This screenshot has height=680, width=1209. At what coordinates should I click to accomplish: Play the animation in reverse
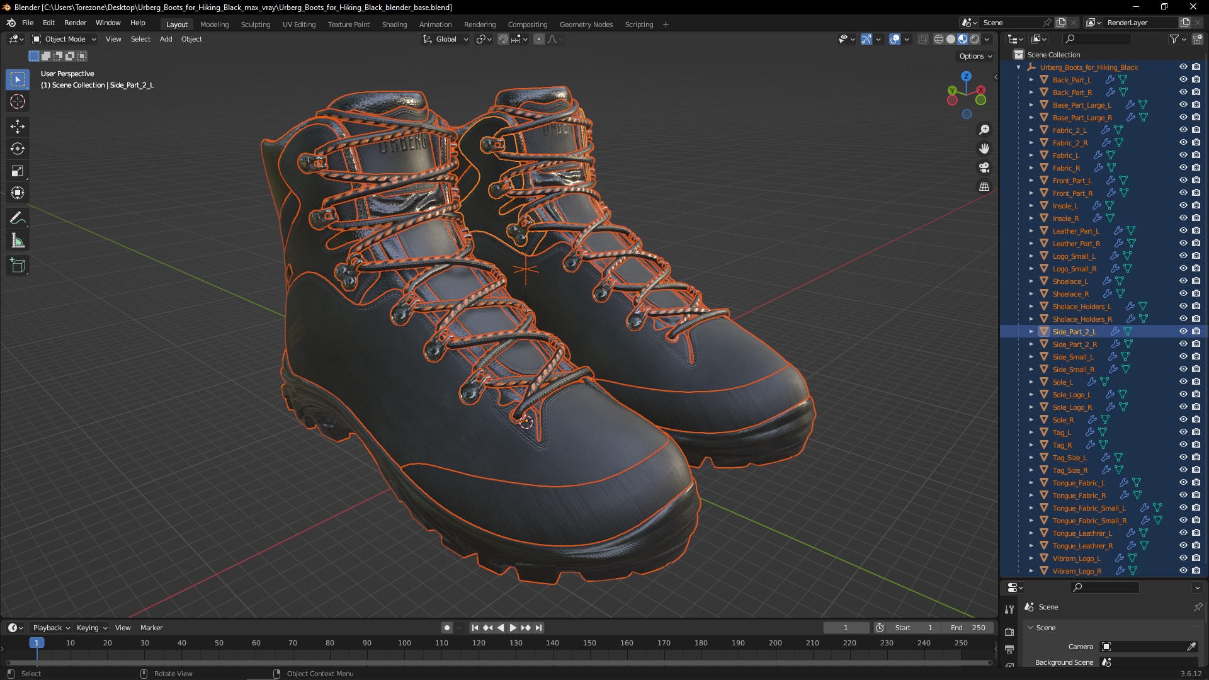coord(501,628)
